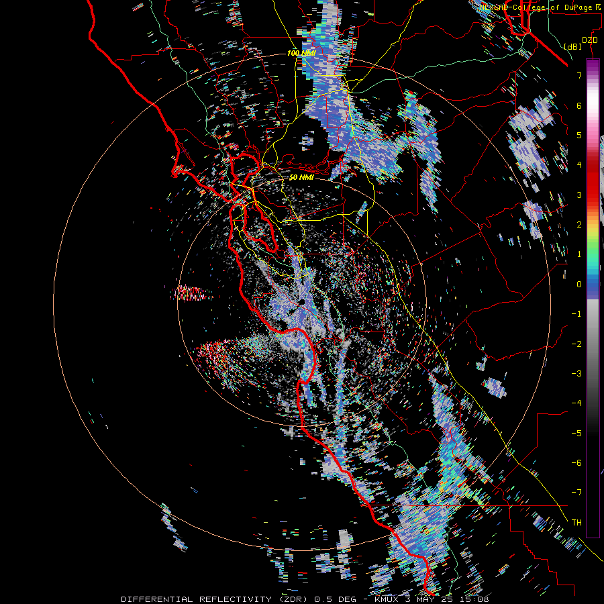Click the "6" tick label on the scale
Screen dimensions: 604x604
tap(579, 105)
